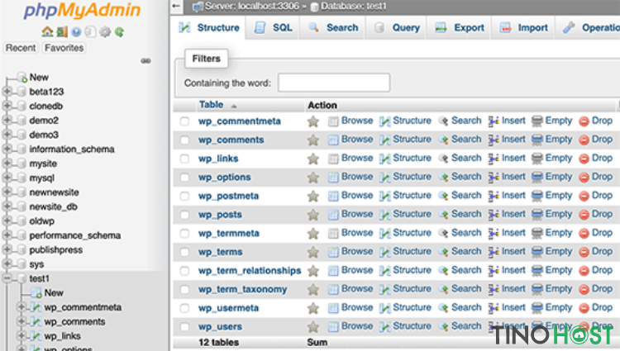Select the Structure tab
620x351 pixels.
click(209, 27)
